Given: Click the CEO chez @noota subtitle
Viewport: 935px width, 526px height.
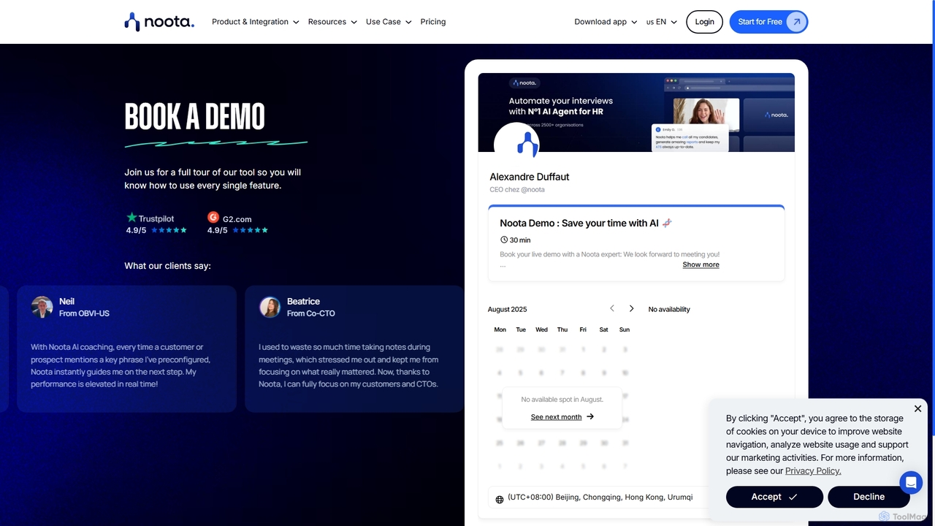Looking at the screenshot, I should coord(517,190).
